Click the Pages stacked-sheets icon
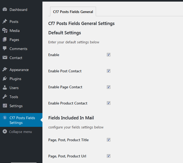Viewport: 183px width, 163px height. pos(5,39)
